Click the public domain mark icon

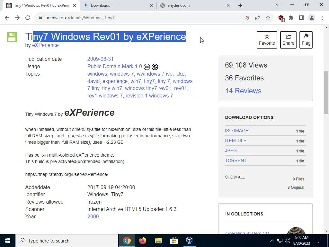click(155, 67)
